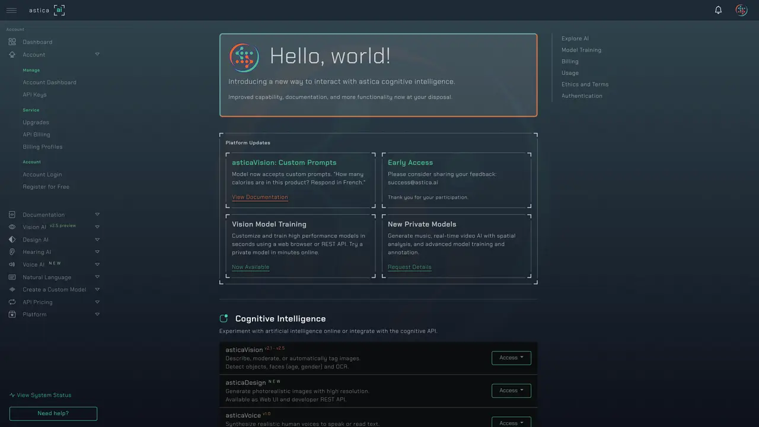Click the Platform Updates label

click(x=248, y=143)
